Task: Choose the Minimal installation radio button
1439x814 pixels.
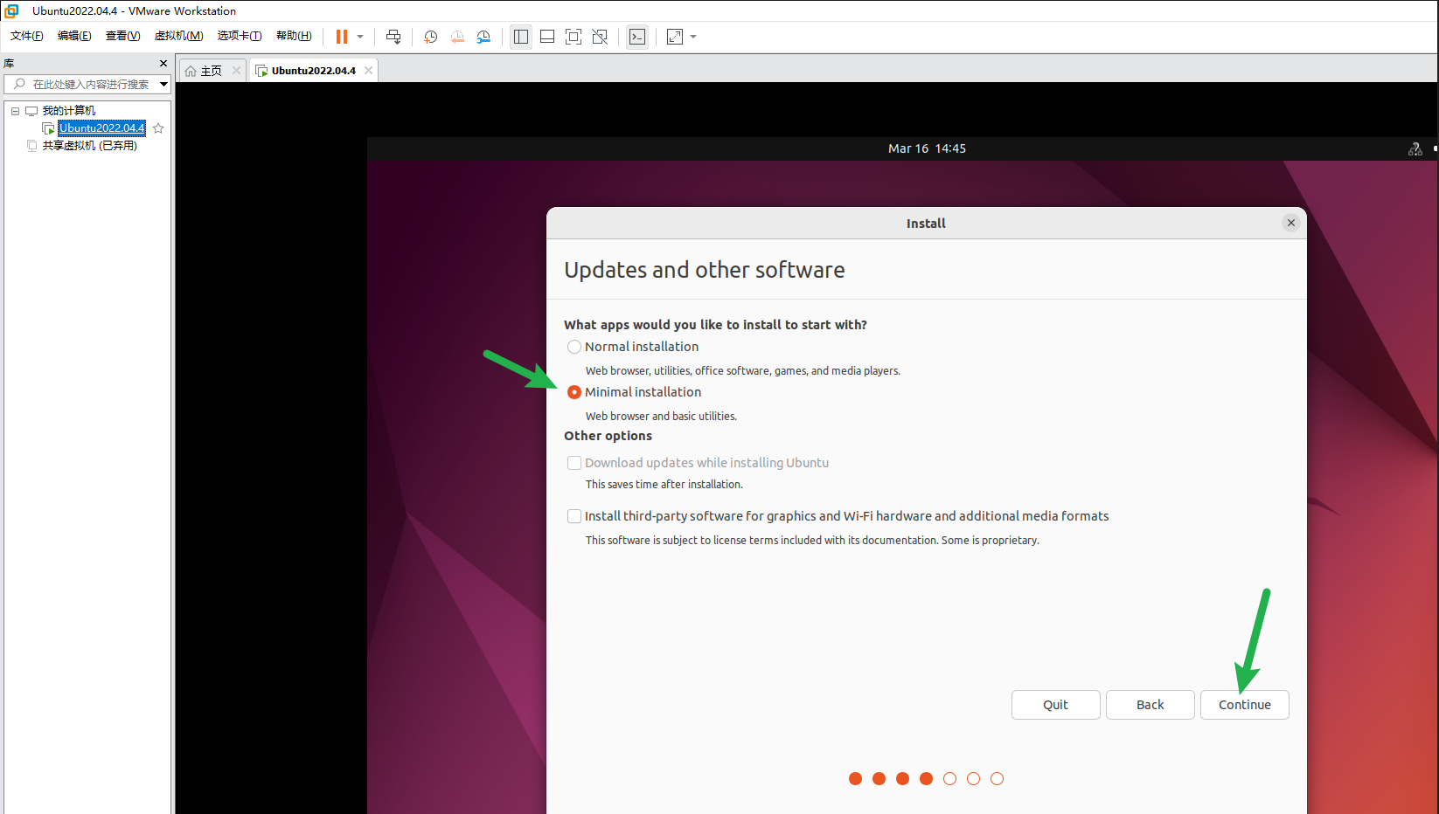Action: tap(574, 392)
